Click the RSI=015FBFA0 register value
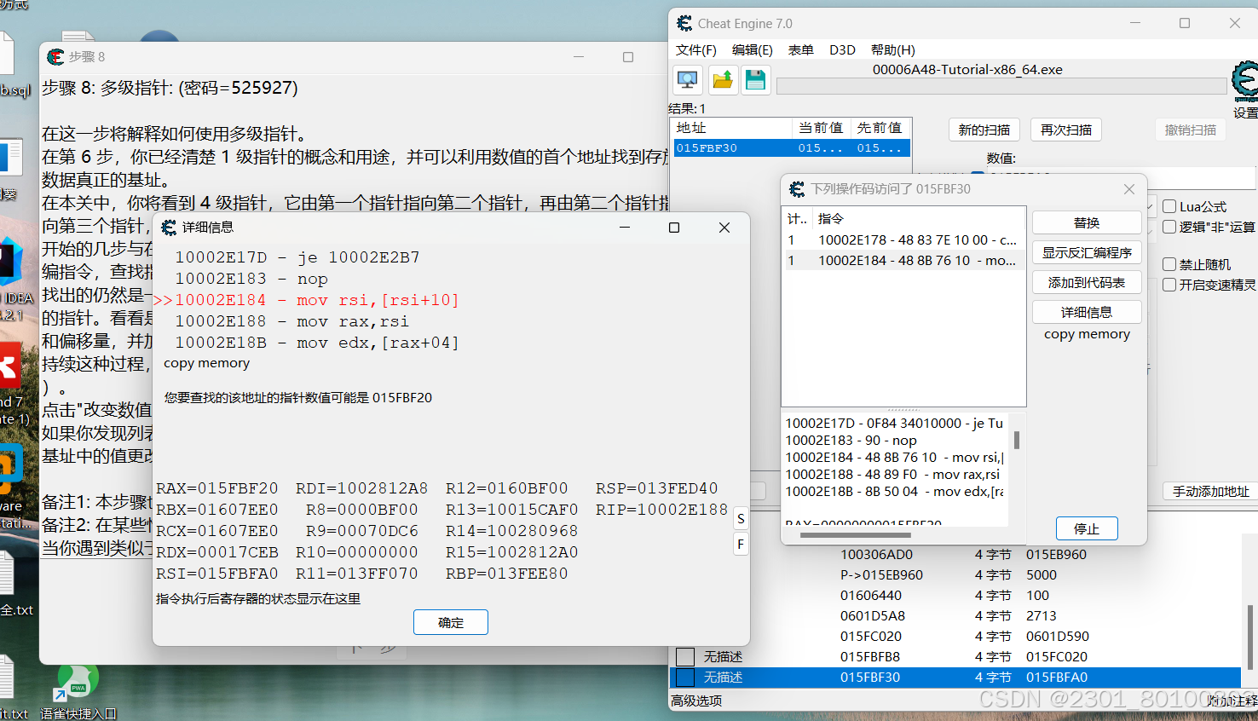This screenshot has height=721, width=1258. (x=216, y=574)
